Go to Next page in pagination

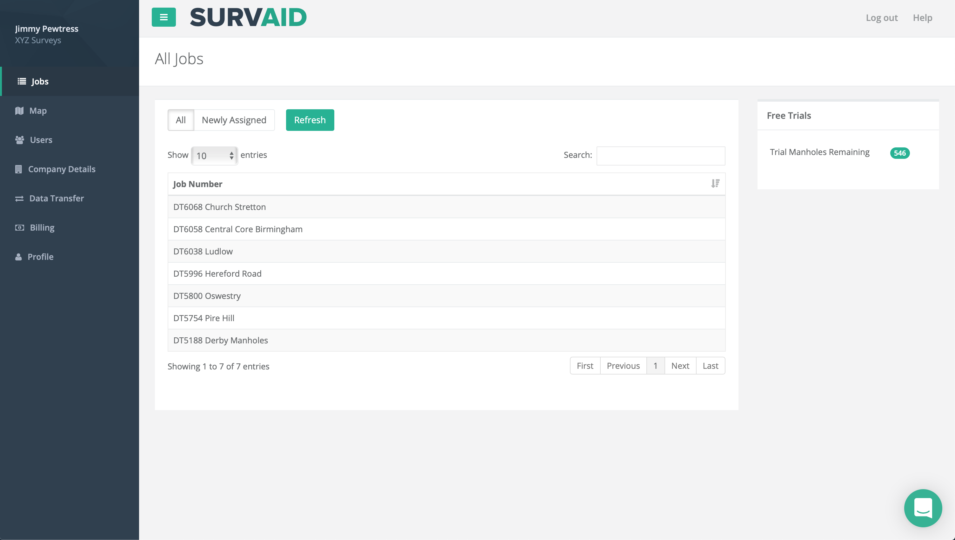pyautogui.click(x=680, y=366)
